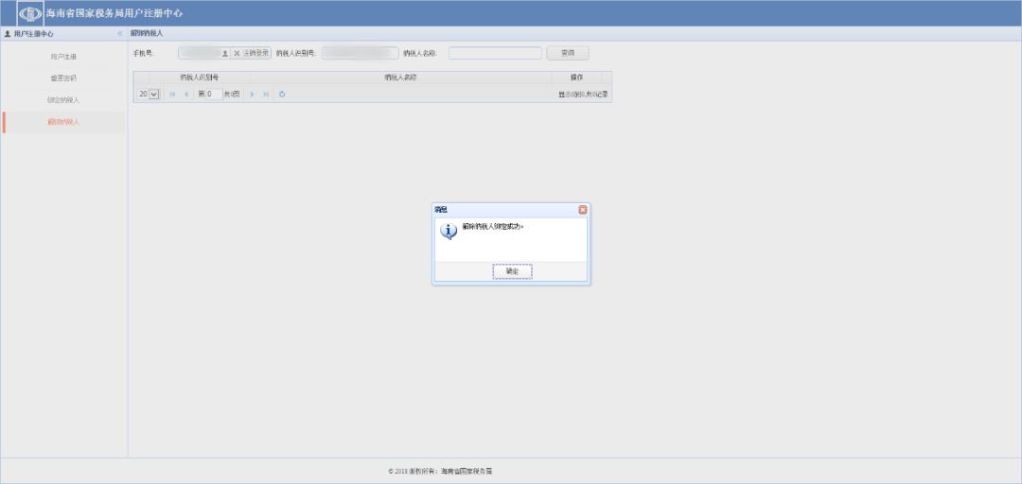Open 用户注册 in the sidebar
This screenshot has width=1022, height=484.
(63, 57)
